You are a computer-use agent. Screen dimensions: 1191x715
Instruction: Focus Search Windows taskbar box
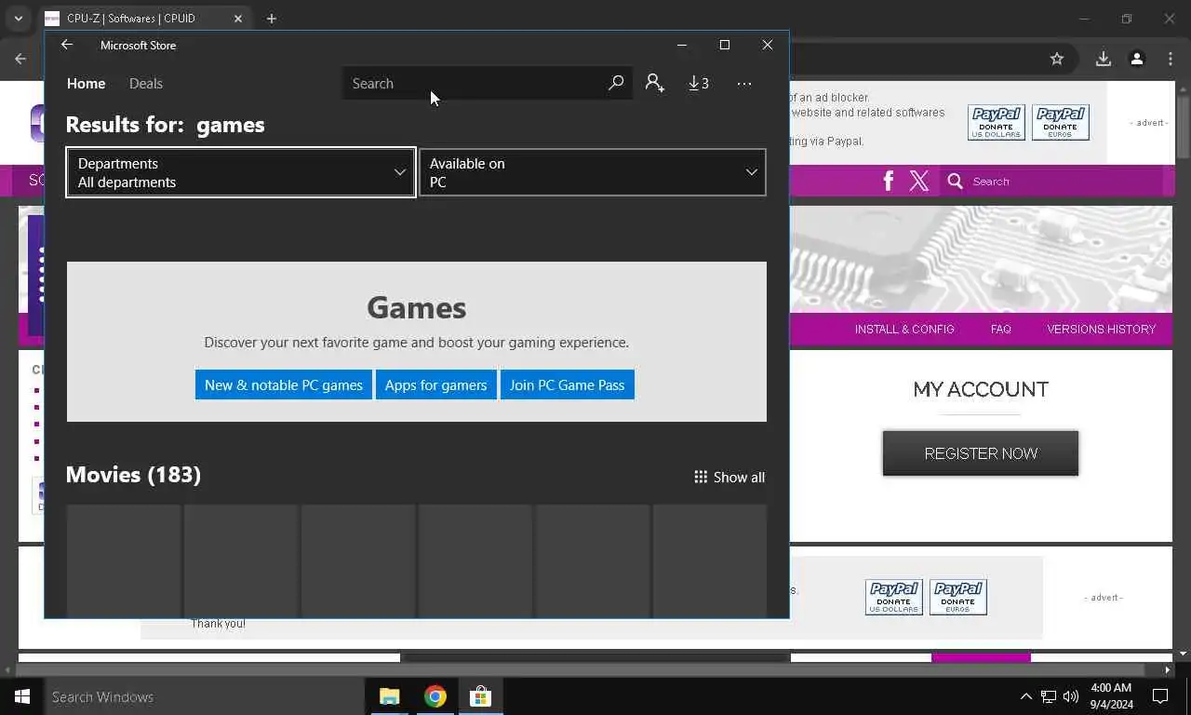click(x=205, y=696)
